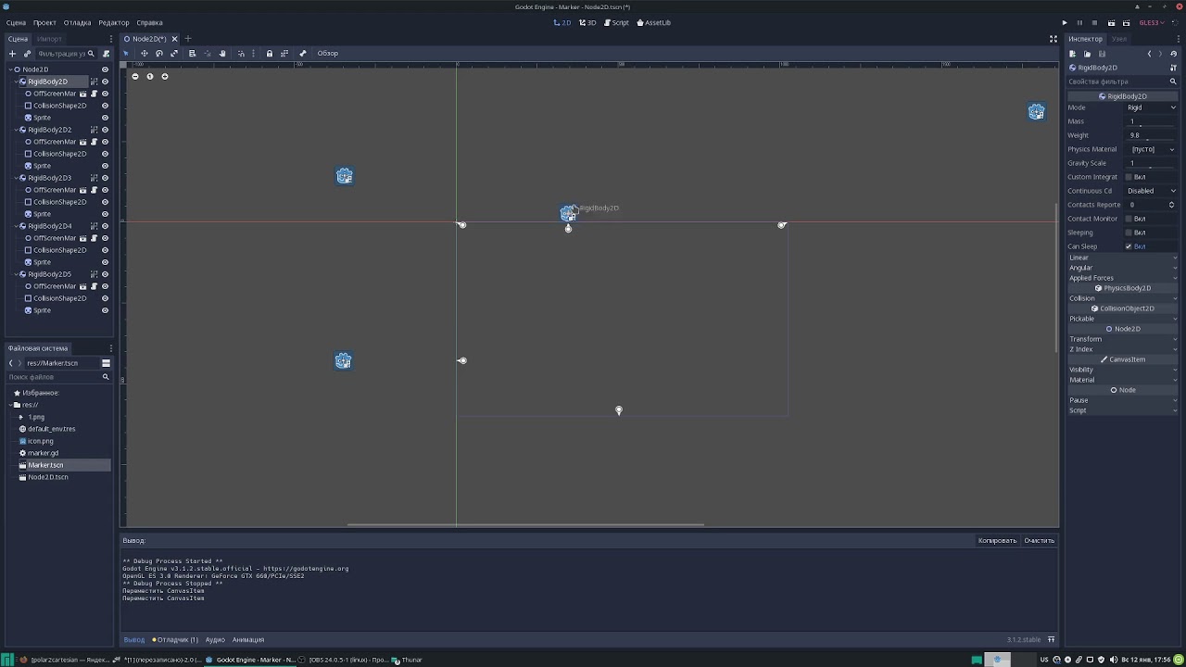Image resolution: width=1186 pixels, height=667 pixels.
Task: Open the Mode dropdown set to Rigid
Action: pos(1151,107)
